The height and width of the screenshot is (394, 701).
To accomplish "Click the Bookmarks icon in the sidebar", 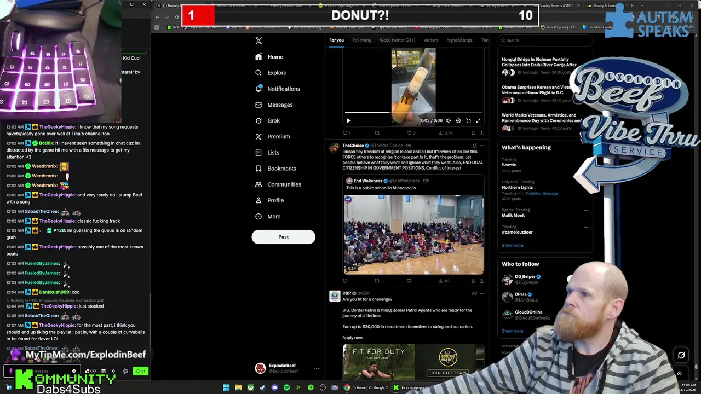I will coord(258,169).
